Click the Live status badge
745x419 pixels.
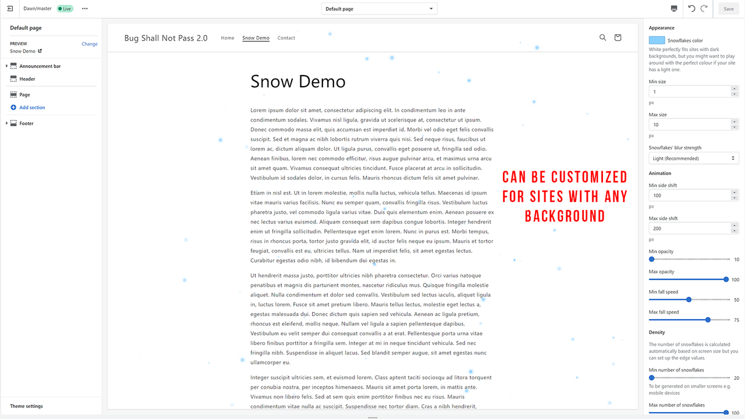tap(65, 9)
